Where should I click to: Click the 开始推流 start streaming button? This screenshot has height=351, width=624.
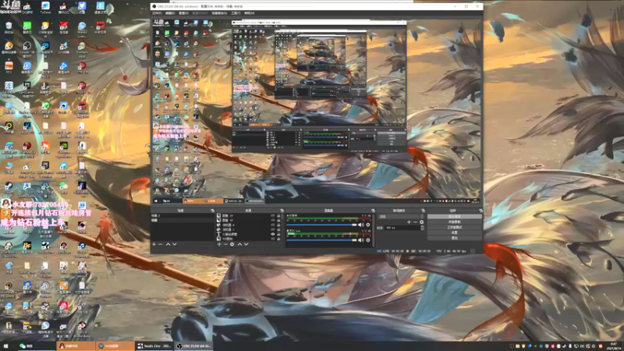pyautogui.click(x=455, y=217)
